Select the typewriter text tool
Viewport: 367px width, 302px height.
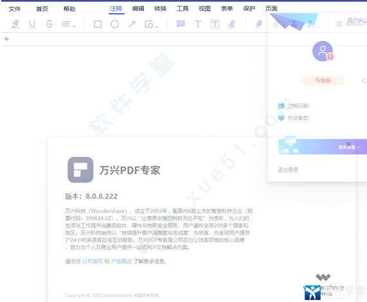(198, 24)
